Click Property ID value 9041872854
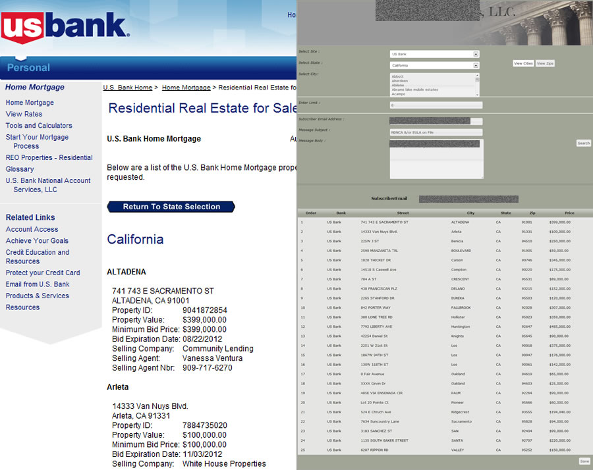Image resolution: width=593 pixels, height=470 pixels. 205,310
